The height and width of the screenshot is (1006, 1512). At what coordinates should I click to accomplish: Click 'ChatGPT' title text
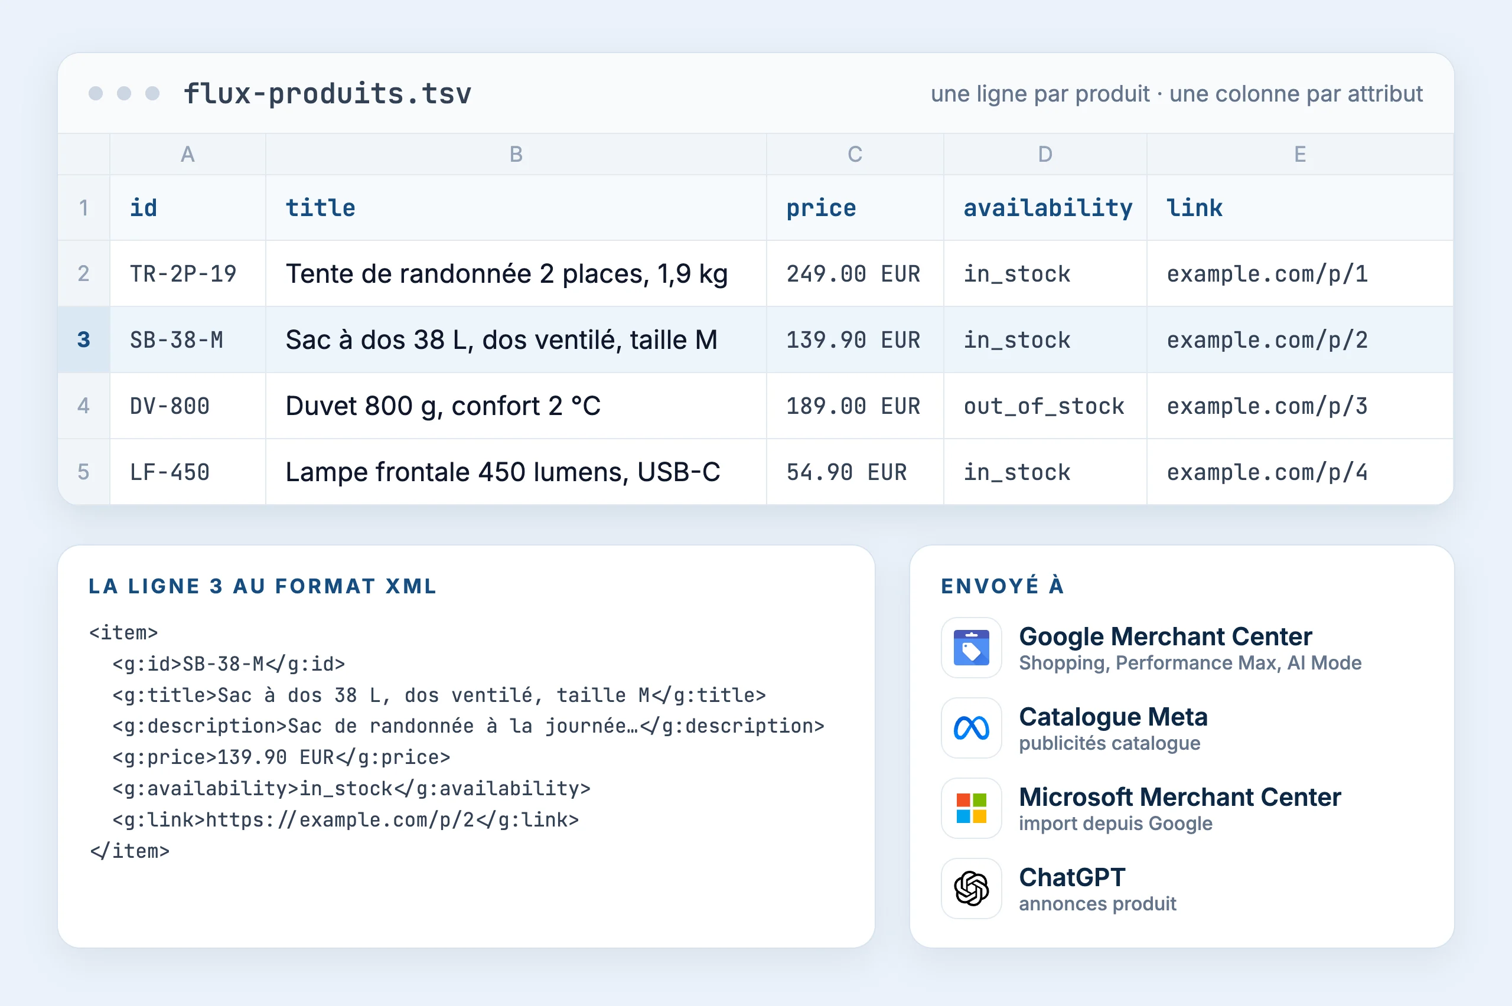[x=1073, y=877]
